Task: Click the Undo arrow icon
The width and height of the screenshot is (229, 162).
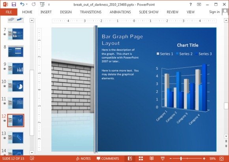Action: point(22,4)
